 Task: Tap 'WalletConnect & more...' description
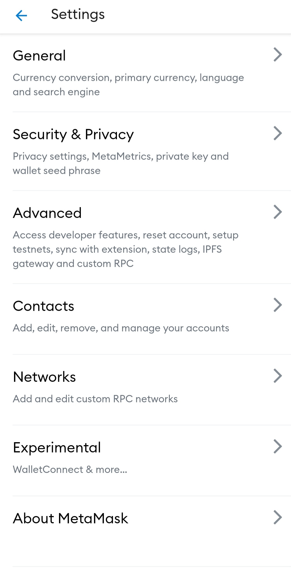point(70,469)
